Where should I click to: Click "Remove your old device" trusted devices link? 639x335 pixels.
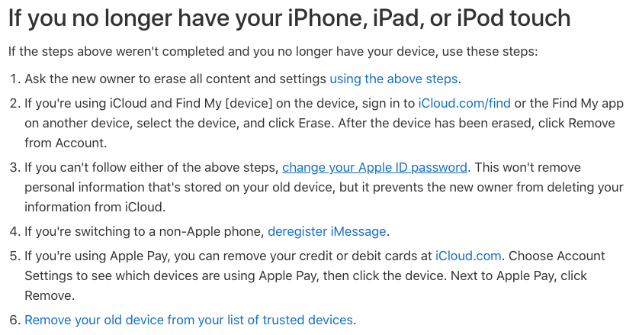[189, 320]
